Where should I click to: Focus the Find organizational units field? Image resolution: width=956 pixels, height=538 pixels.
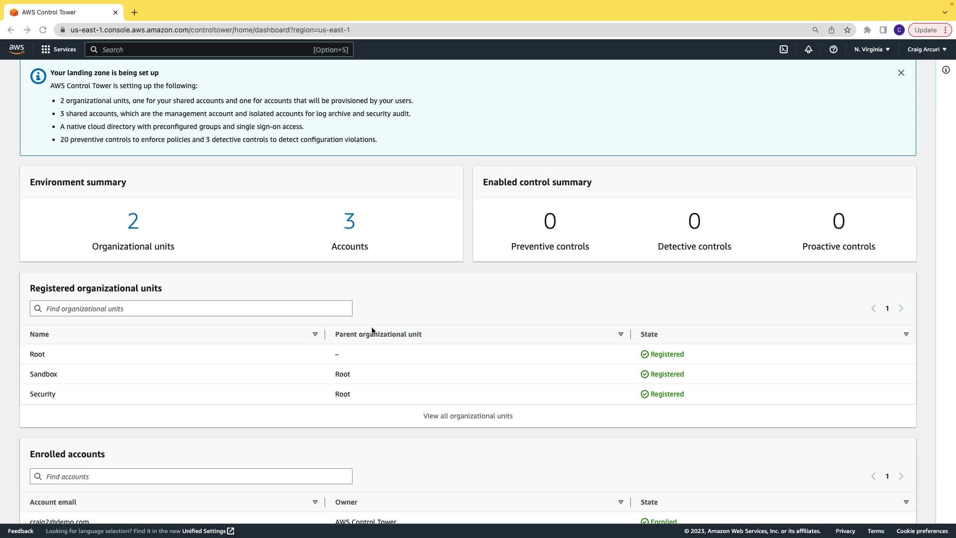point(191,309)
